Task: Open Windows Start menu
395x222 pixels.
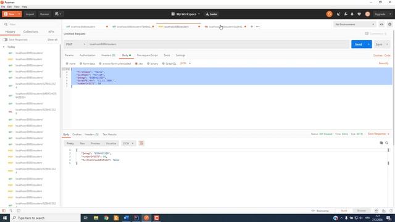Action: [x=5, y=218]
